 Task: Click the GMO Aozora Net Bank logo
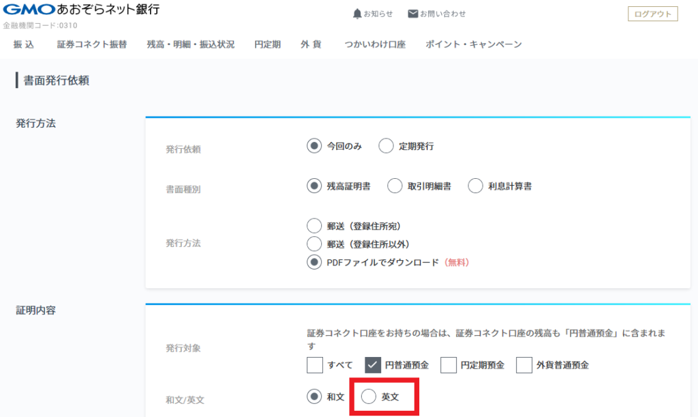point(82,12)
